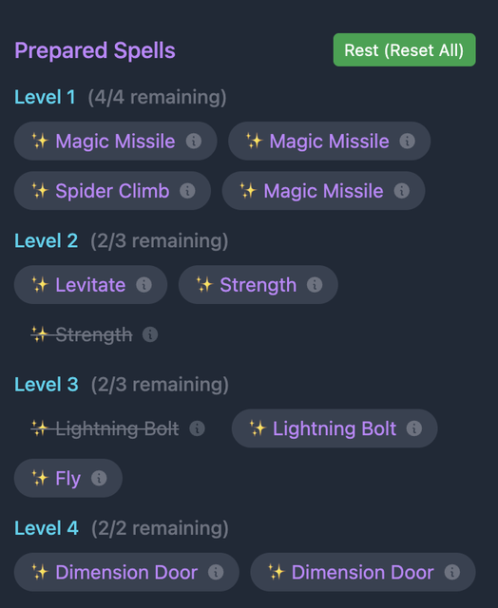Open info for crossed-out Lightning Bolt
This screenshot has height=608, width=498.
(x=197, y=428)
